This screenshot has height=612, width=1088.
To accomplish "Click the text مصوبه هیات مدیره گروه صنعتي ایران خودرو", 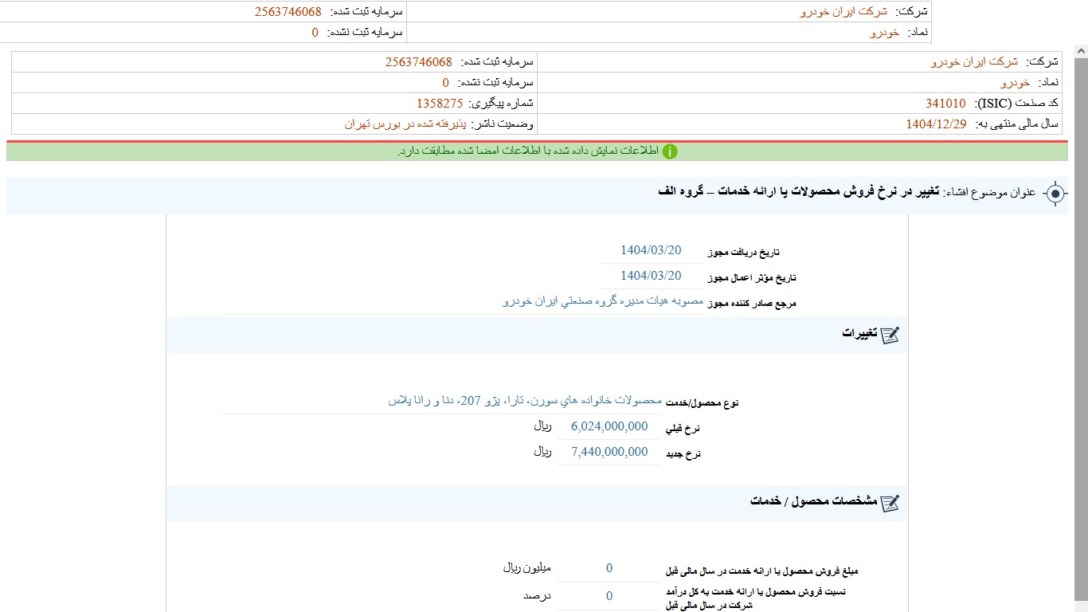I will (x=602, y=302).
